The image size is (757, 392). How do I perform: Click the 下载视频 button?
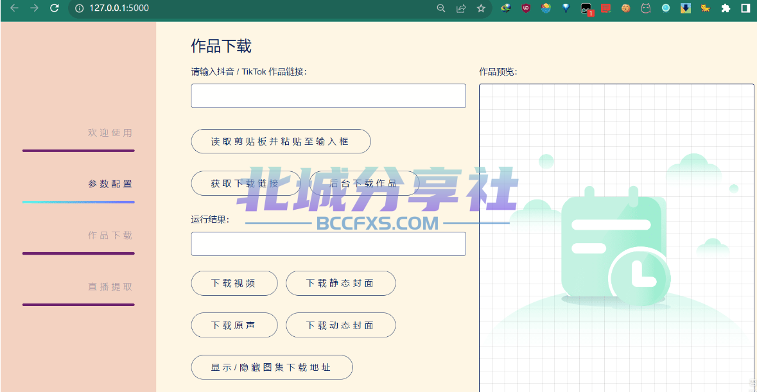pyautogui.click(x=234, y=283)
